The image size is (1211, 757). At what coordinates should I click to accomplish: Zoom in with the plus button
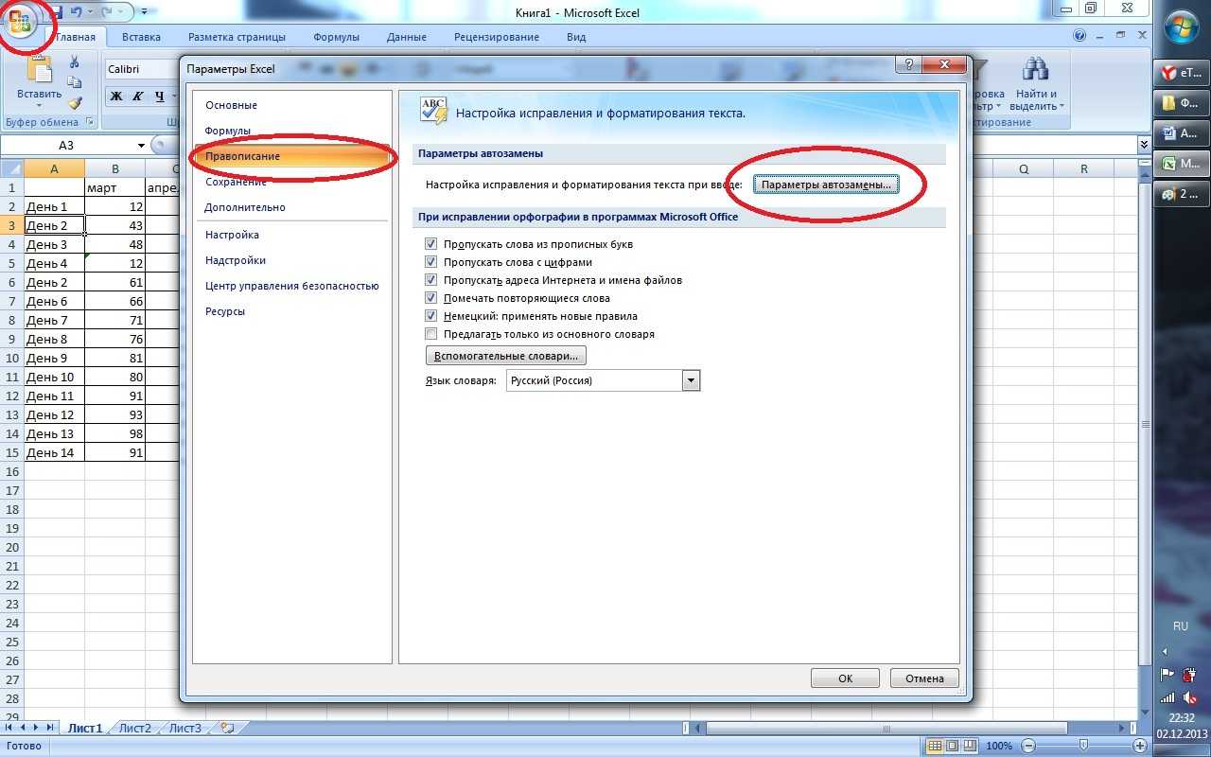coord(1138,746)
